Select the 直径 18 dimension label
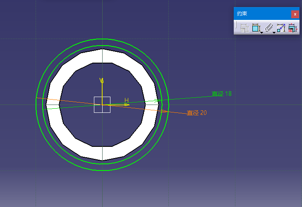This screenshot has width=302, height=207. point(222,94)
